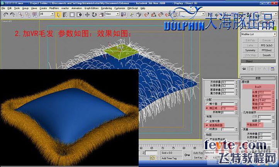The image size is (279, 167).
Task: Collapse the 参数 rollout header
Action: 258,78
